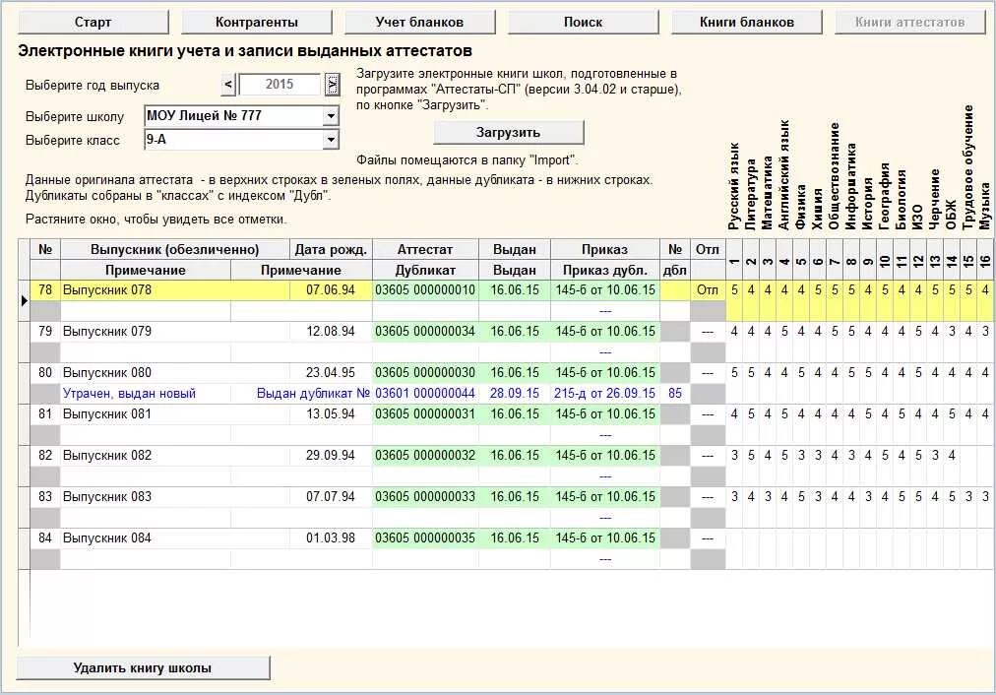
Task: Click duplicate issue date 28.09.15
Action: [x=515, y=394]
